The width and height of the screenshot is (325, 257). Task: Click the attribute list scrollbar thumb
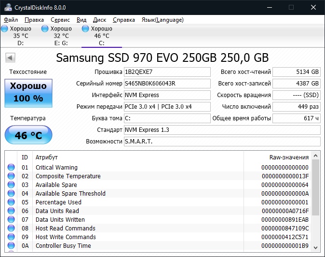316,187
